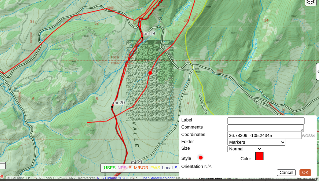Click BLM/BOR in the land ownership legend
Screen dimensions: 319x181
[138, 168]
